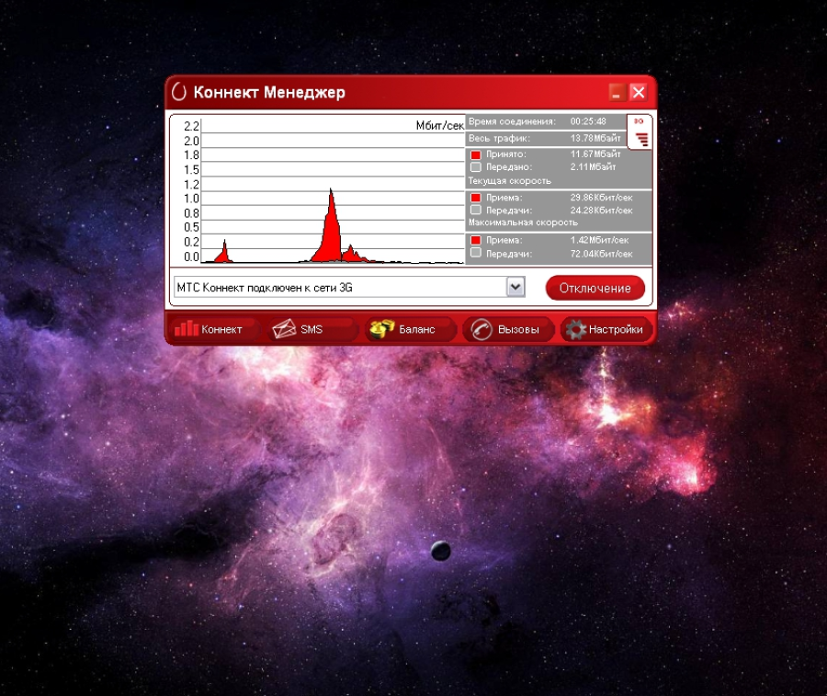Screen dimensions: 827x696
Task: Click the traffic speed graph
Action: (333, 190)
